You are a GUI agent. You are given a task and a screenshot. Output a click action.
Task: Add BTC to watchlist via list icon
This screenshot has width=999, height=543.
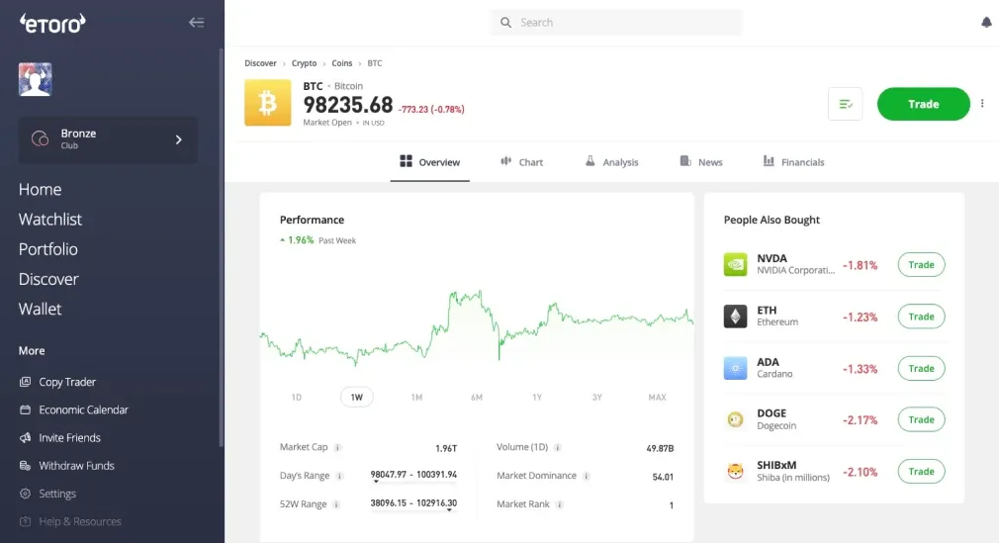(x=846, y=104)
